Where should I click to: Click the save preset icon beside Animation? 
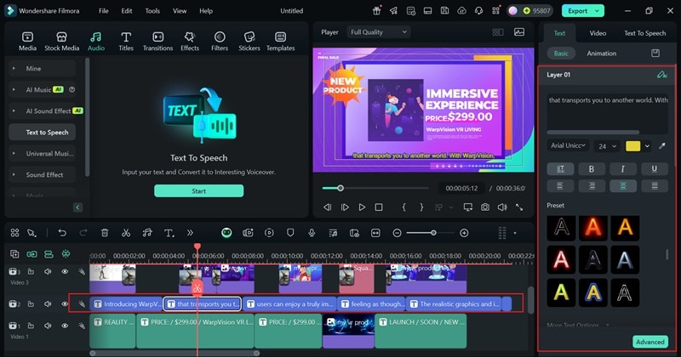point(655,53)
